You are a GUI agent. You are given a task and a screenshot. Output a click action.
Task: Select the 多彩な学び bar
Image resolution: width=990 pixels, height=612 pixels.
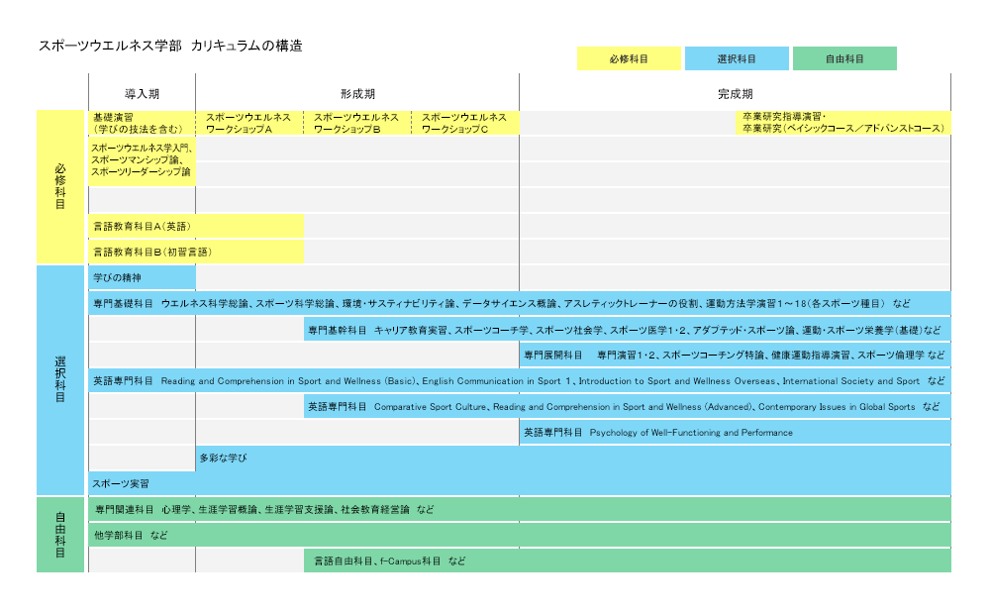point(573,458)
